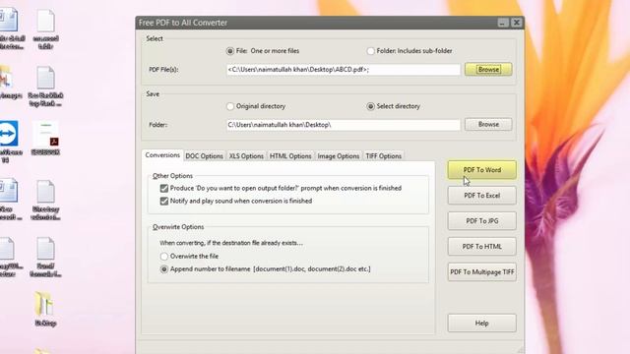Open the Image Options tab
This screenshot has height=354, width=630.
tap(339, 156)
